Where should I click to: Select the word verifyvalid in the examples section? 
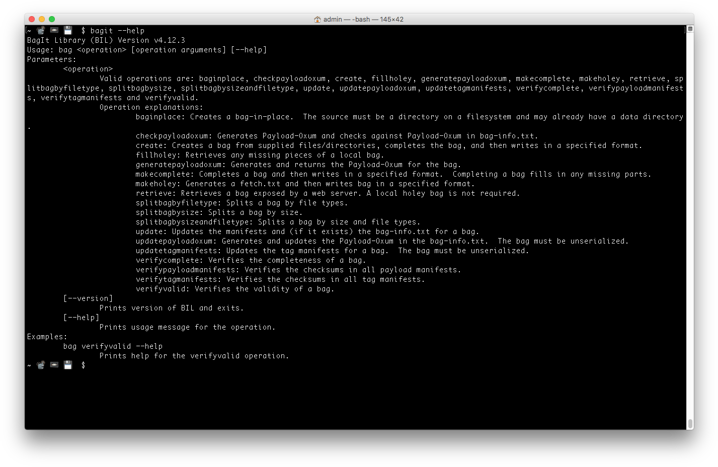(106, 346)
